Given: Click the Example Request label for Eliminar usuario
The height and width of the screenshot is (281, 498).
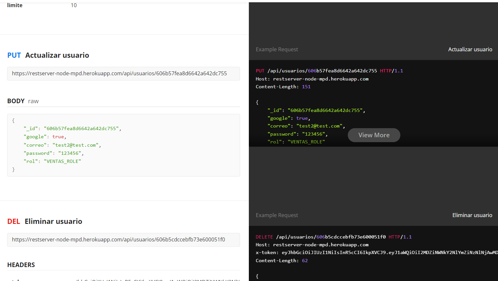Looking at the screenshot, I should point(277,215).
